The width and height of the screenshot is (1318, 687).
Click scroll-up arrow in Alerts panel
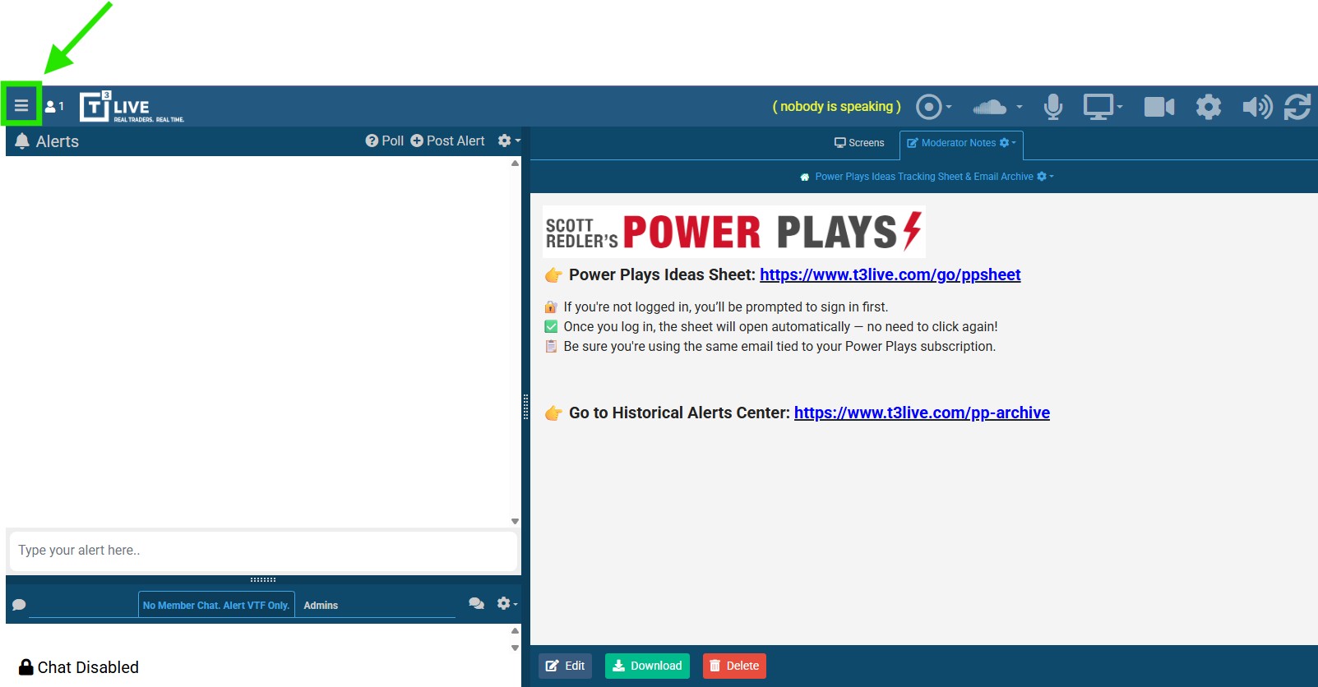pyautogui.click(x=515, y=164)
